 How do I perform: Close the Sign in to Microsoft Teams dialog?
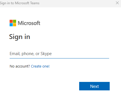coord(117,3)
